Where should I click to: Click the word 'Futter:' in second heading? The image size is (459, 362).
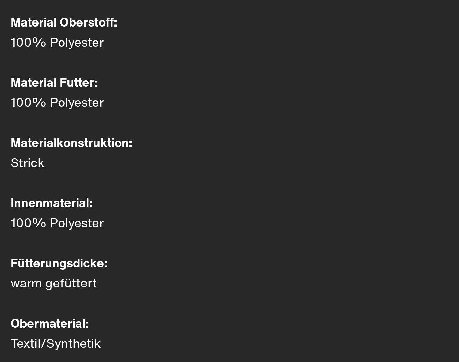pyautogui.click(x=79, y=83)
